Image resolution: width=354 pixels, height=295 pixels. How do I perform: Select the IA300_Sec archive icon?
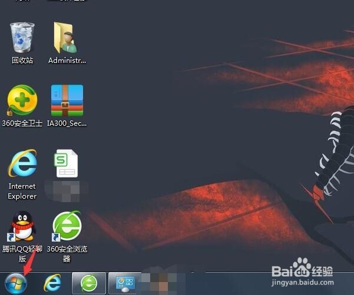point(67,100)
